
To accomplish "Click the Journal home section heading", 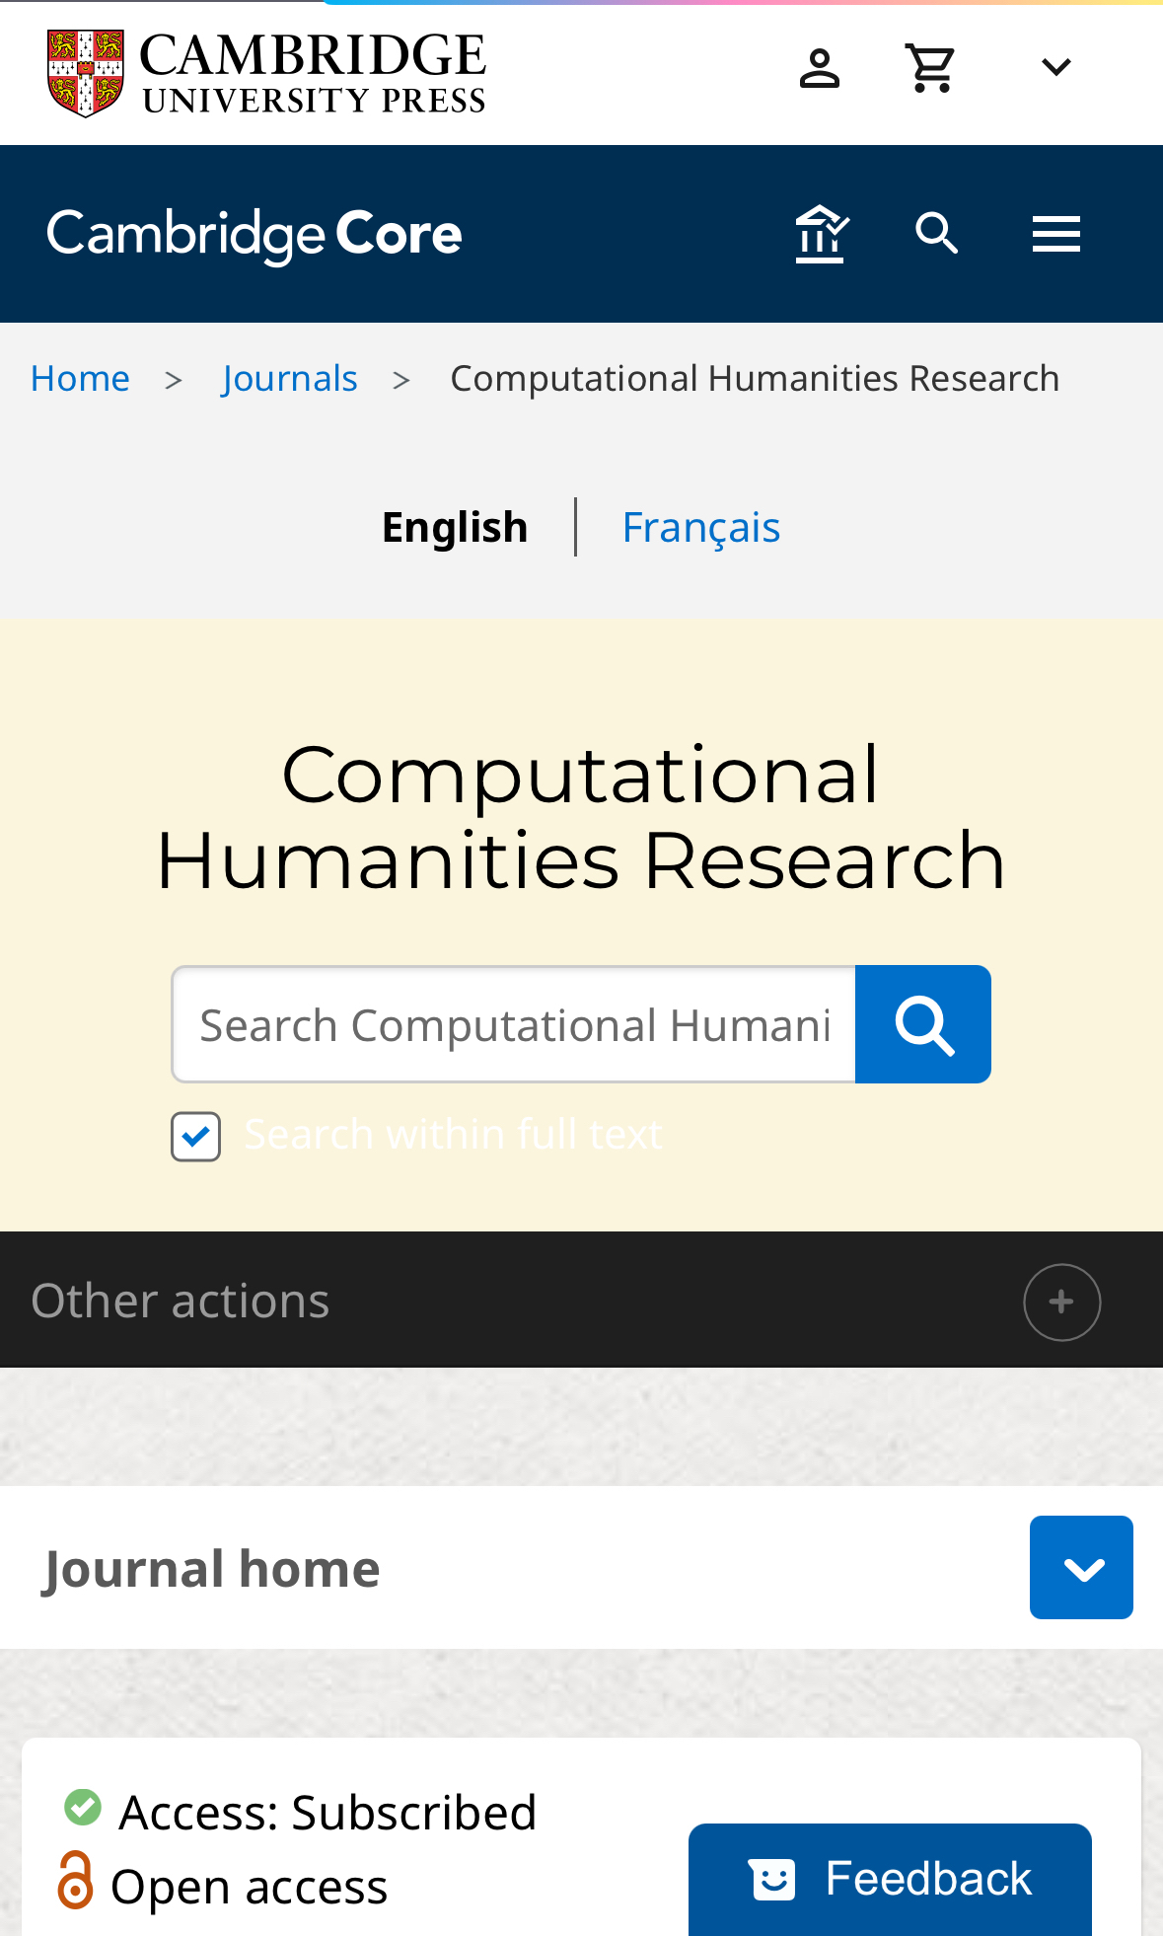I will pos(212,1569).
